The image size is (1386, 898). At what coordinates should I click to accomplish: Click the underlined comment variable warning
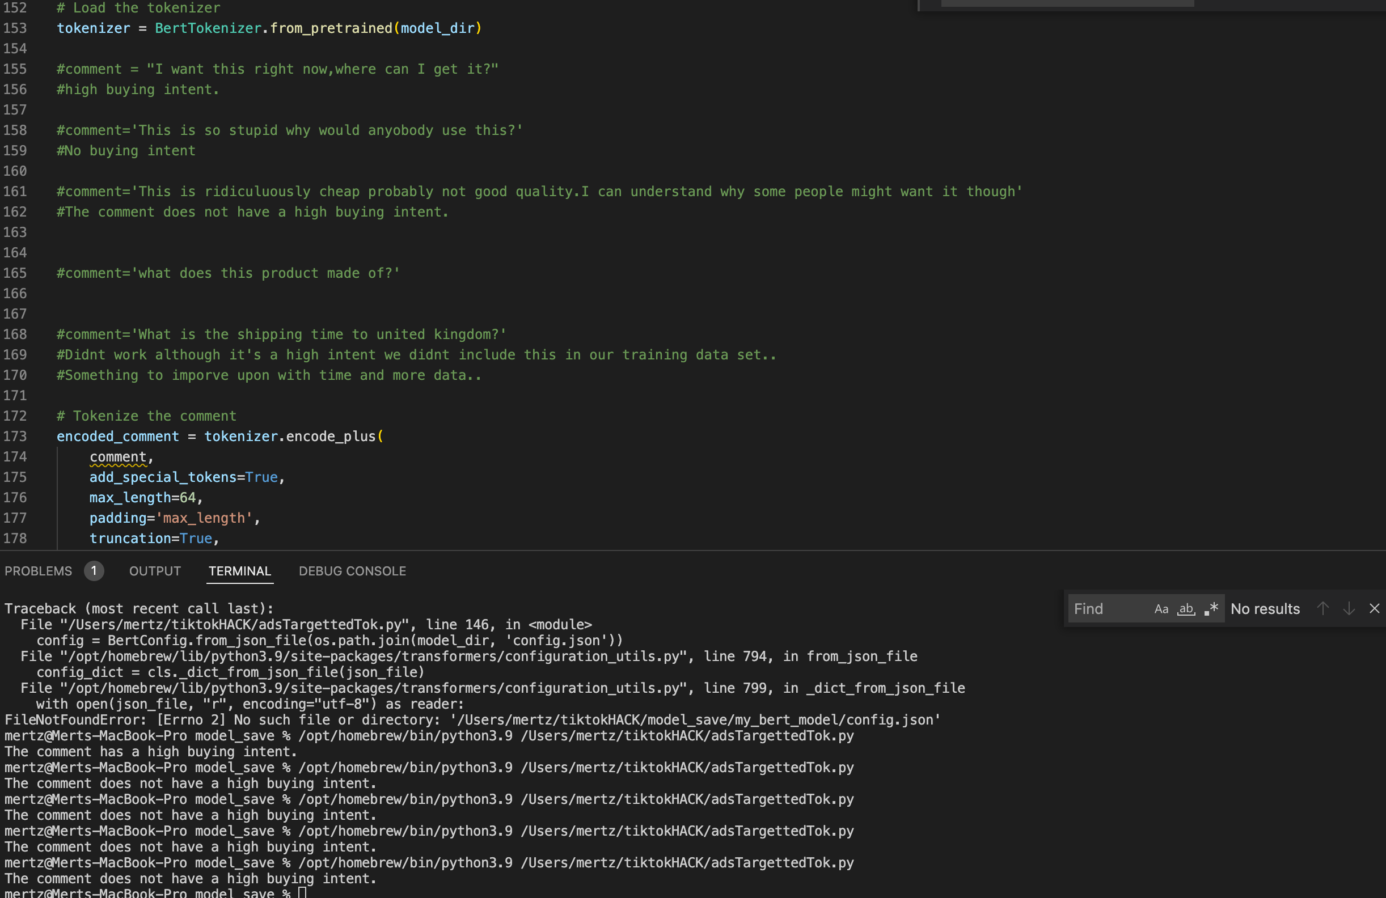[117, 458]
